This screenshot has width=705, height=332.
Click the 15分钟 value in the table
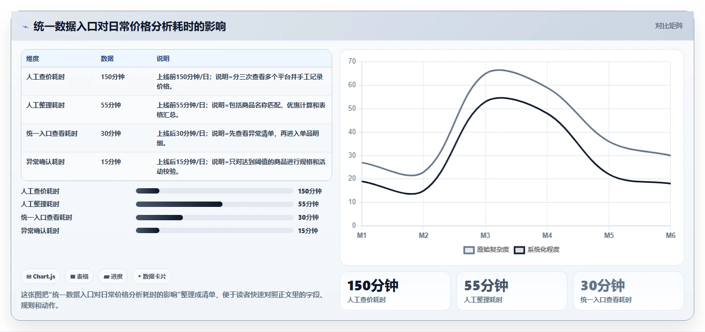click(111, 162)
